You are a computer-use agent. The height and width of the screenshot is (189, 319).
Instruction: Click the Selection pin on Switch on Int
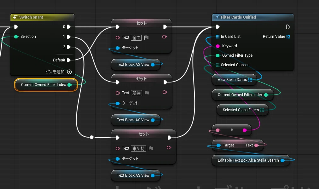coord(16,37)
